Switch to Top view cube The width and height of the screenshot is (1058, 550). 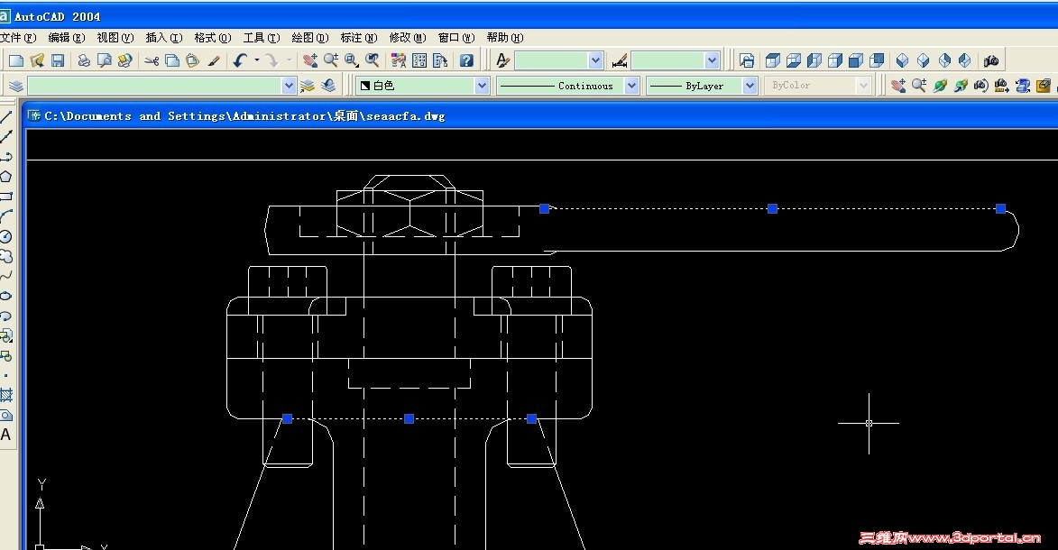(x=773, y=60)
